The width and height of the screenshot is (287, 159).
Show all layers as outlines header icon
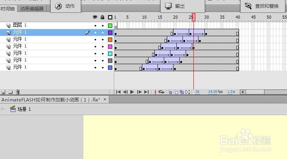coord(110,17)
